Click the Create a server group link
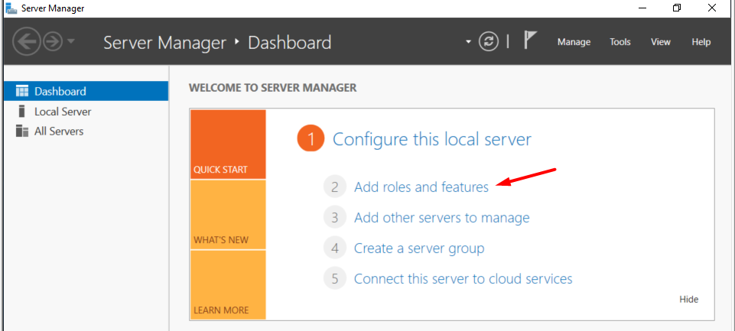 (419, 248)
